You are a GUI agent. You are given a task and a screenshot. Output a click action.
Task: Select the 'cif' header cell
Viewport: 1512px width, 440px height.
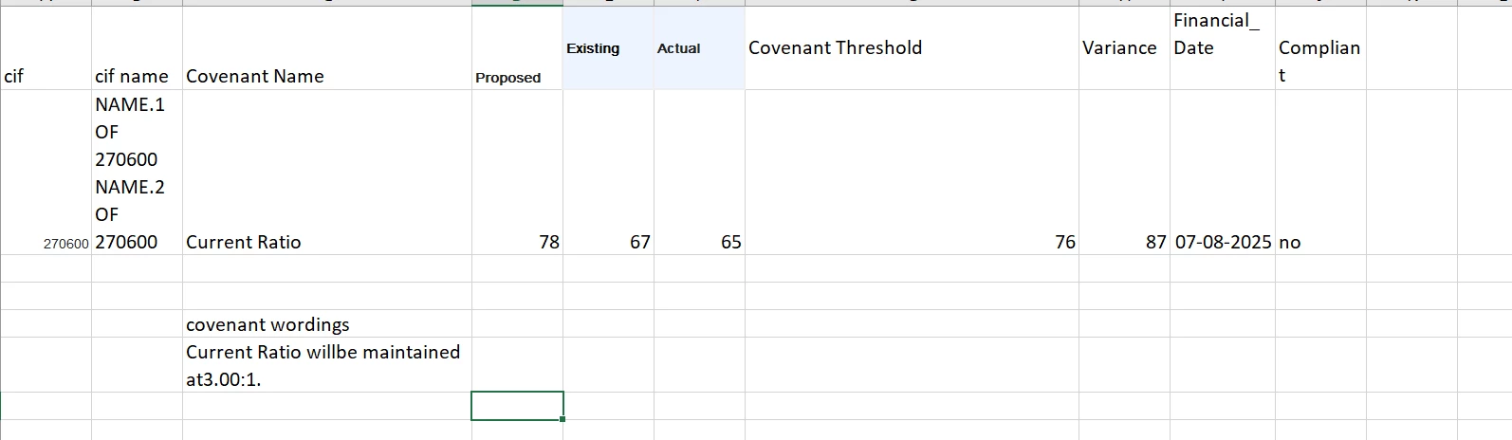[46, 48]
